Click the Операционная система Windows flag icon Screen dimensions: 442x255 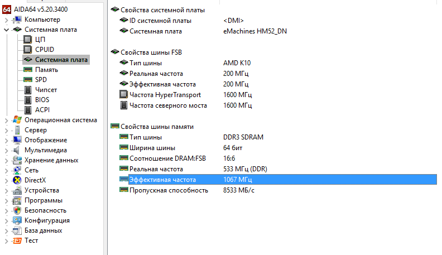pos(17,120)
